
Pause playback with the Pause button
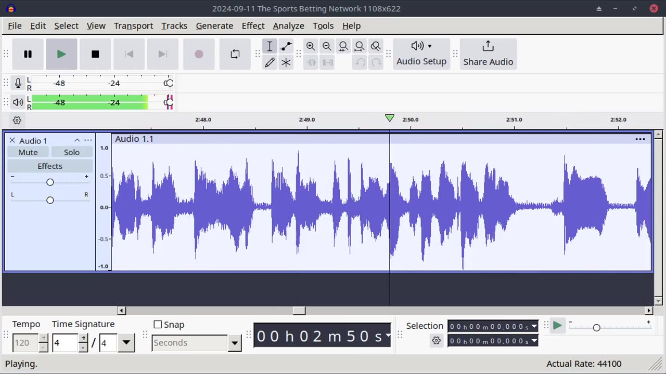28,54
